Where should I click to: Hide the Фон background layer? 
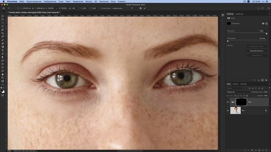[228, 111]
